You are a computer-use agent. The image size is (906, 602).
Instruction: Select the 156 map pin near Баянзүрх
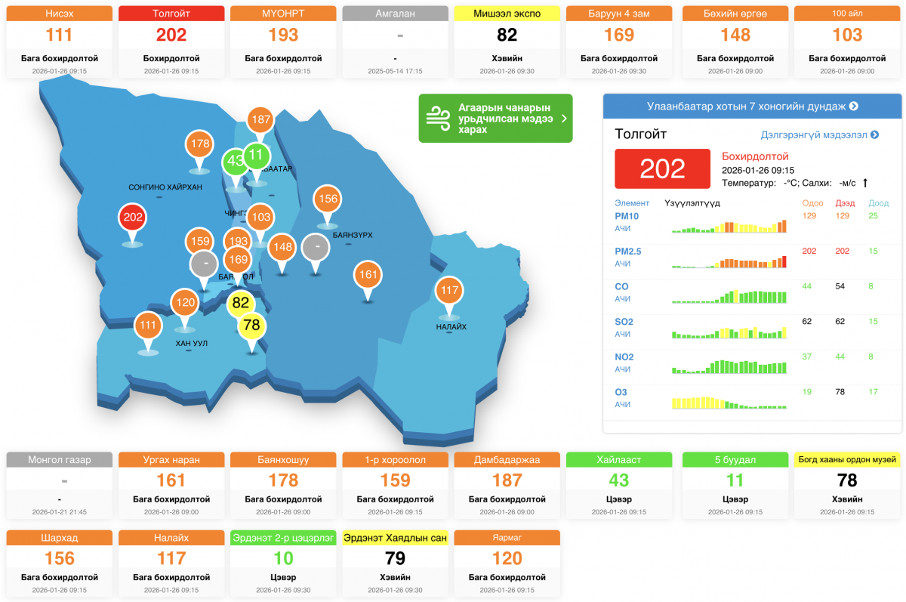pyautogui.click(x=328, y=199)
